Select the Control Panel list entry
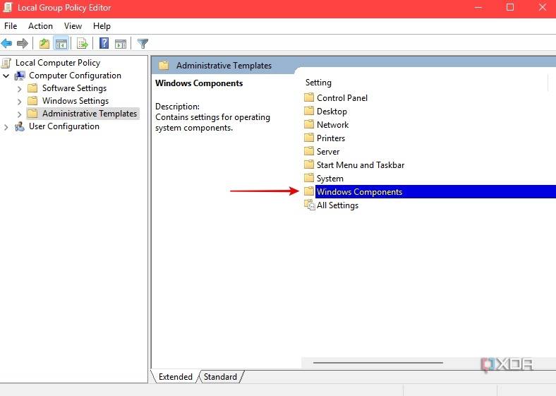 point(342,98)
